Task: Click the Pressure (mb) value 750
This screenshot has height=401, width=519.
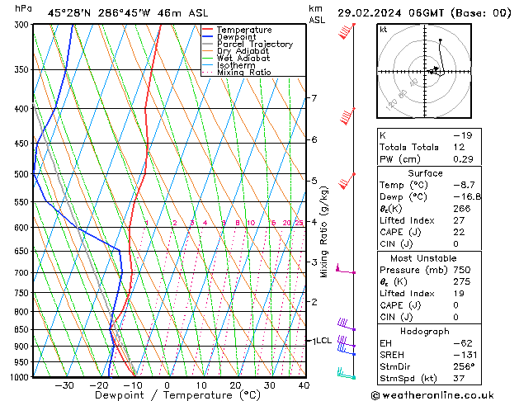Action: click(x=462, y=270)
